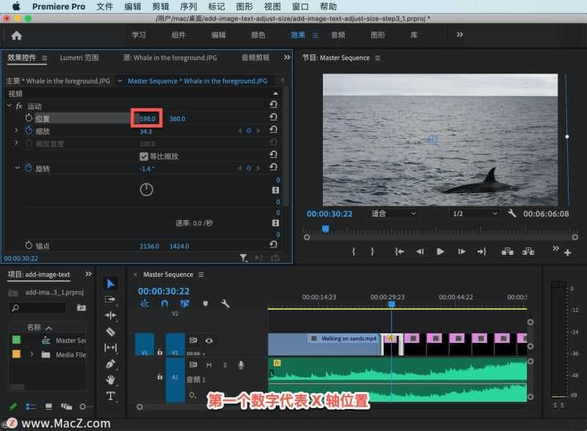Viewport: 587px width, 431px height.
Task: Select the Hand tool
Action: [111, 380]
